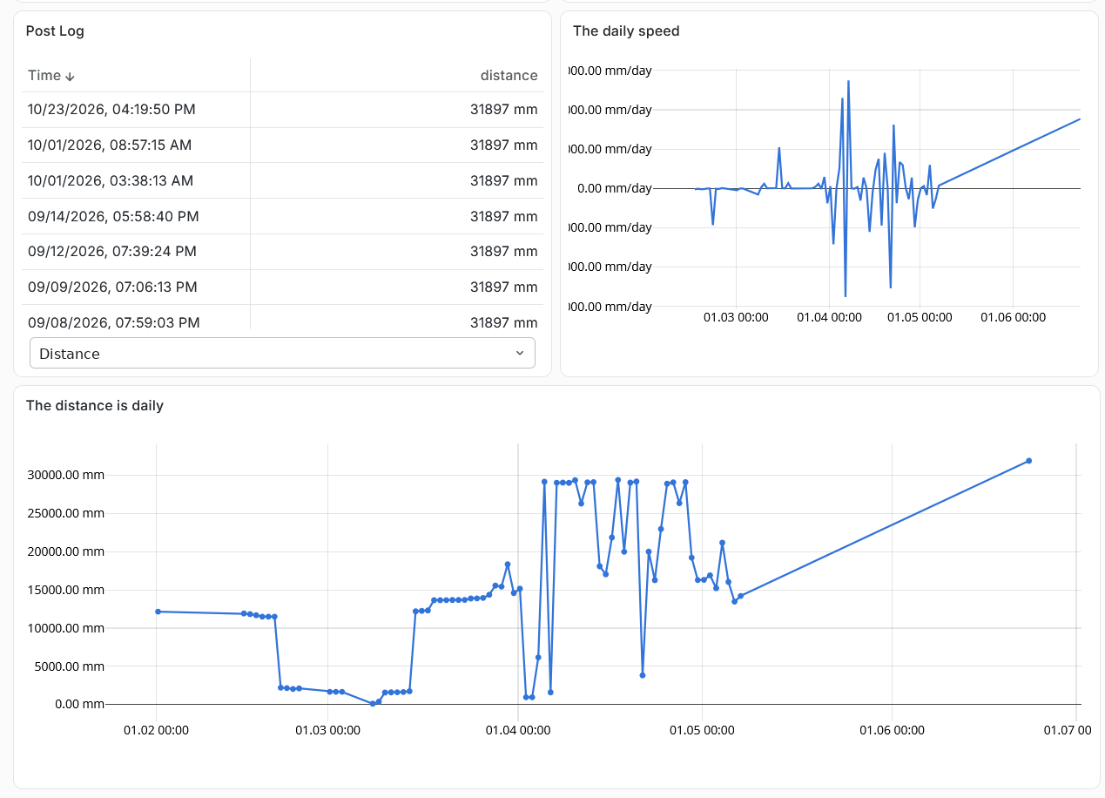The height and width of the screenshot is (798, 1105).
Task: Click the 01.06 00:00 label on distance chart
Action: [x=893, y=731]
